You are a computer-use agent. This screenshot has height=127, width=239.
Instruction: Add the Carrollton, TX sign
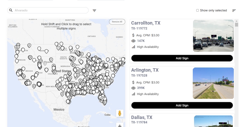[182, 58]
